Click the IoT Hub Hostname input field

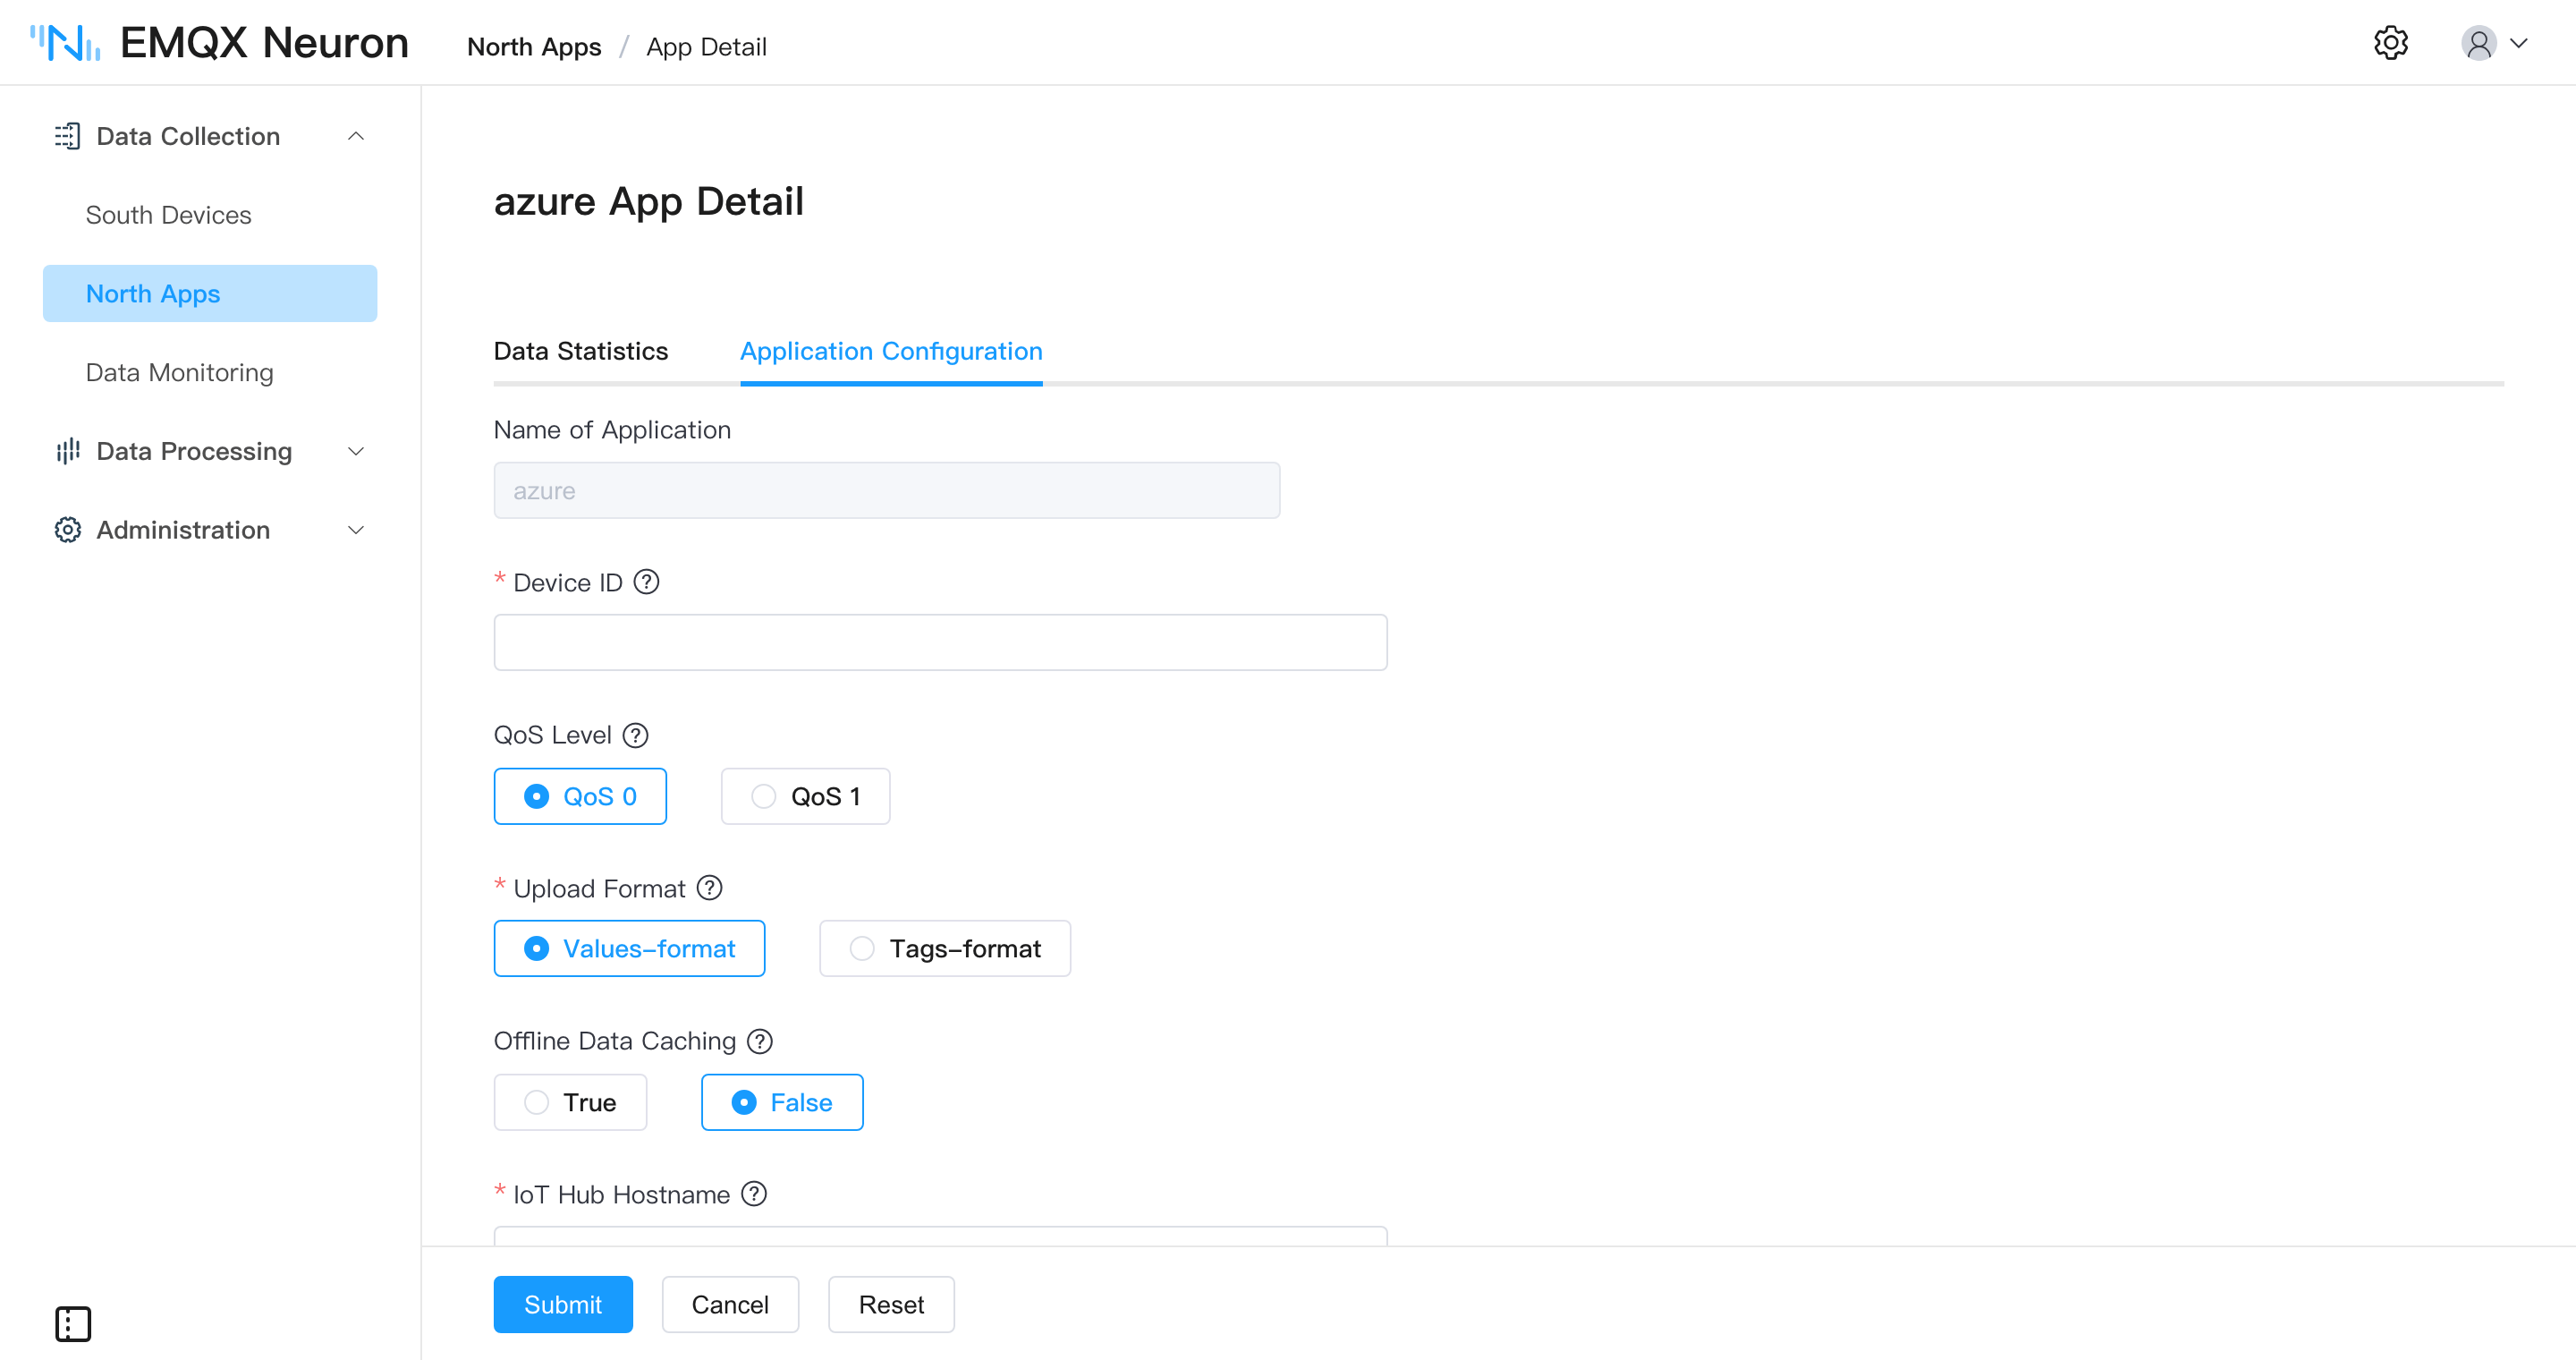click(940, 1236)
